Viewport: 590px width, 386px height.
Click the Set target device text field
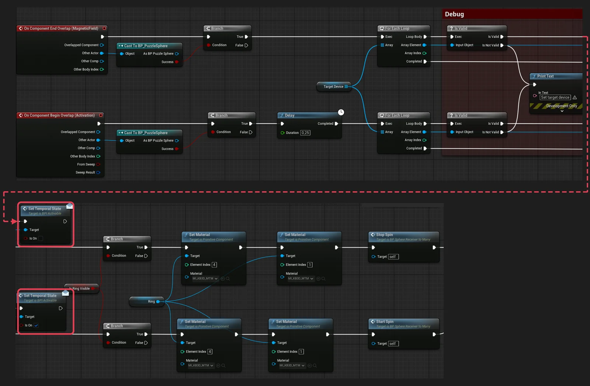[x=555, y=98]
